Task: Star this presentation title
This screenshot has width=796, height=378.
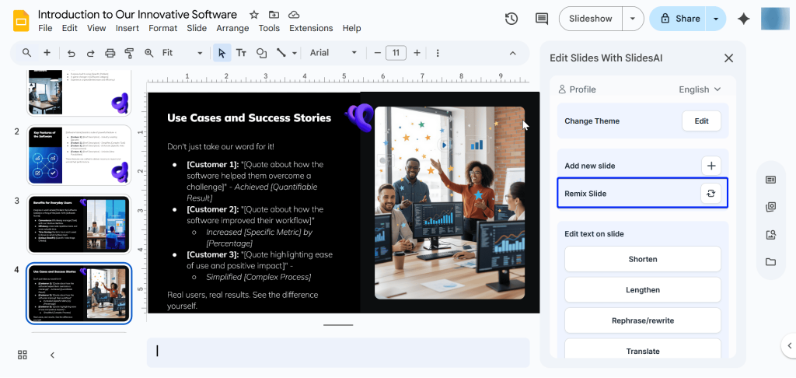Action: [x=254, y=15]
